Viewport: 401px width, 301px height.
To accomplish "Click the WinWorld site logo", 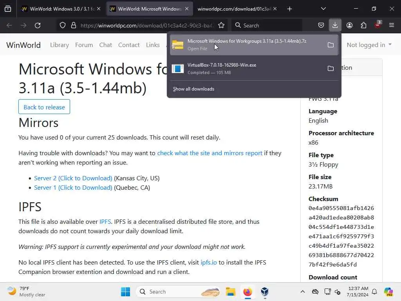I will click(23, 45).
